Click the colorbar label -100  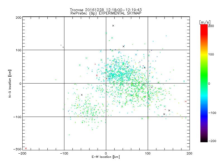pyautogui.click(x=212, y=113)
